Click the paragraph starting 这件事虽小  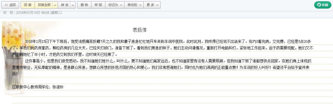pyautogui.click(x=162, y=67)
